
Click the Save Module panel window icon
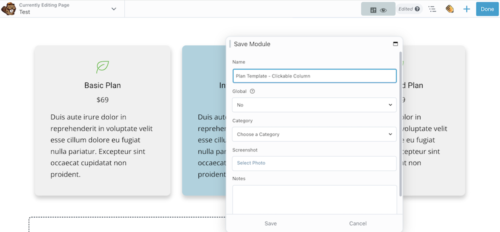pyautogui.click(x=395, y=44)
